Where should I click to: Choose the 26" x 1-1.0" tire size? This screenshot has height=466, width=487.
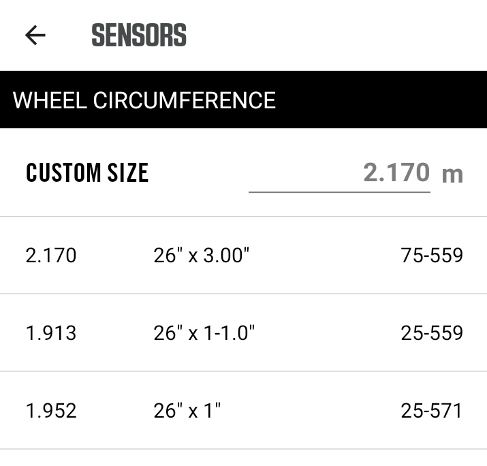click(x=204, y=333)
